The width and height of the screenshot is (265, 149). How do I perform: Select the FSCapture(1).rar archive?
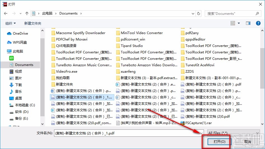(196, 123)
